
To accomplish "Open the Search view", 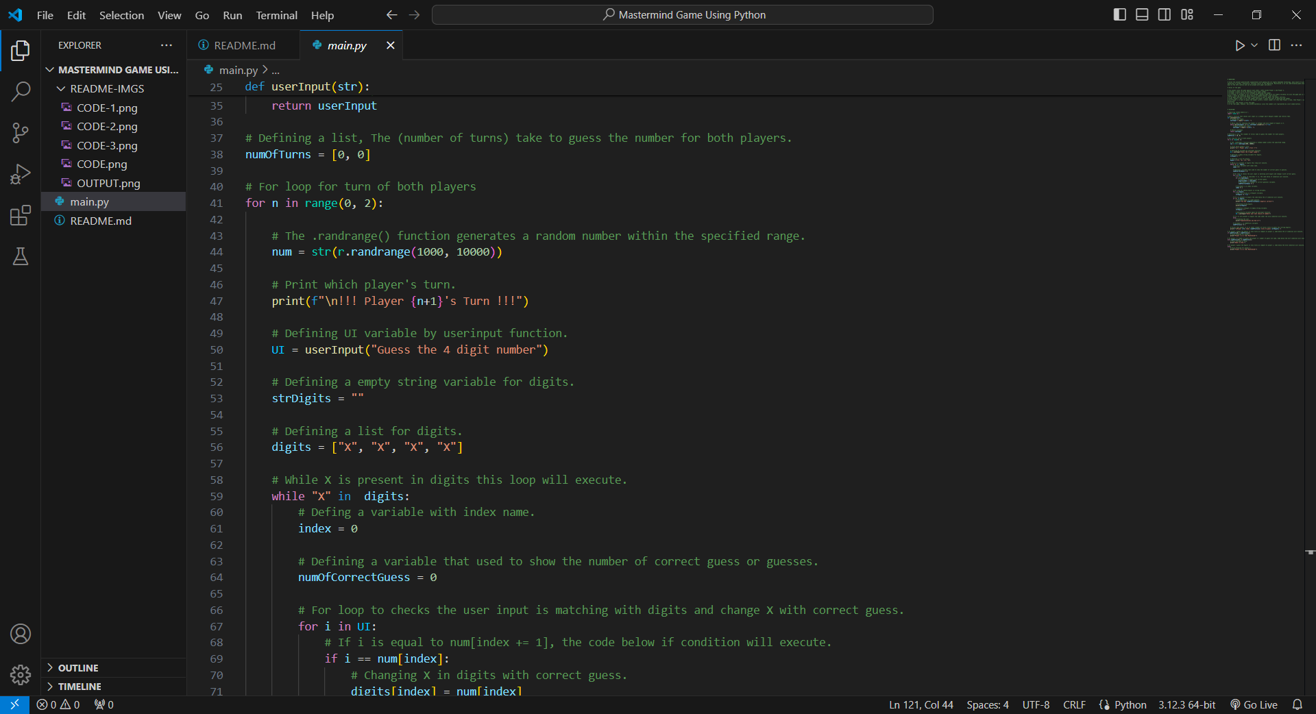I will [x=21, y=91].
